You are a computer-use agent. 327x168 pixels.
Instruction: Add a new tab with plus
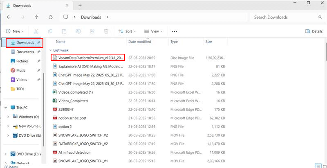click(80, 6)
